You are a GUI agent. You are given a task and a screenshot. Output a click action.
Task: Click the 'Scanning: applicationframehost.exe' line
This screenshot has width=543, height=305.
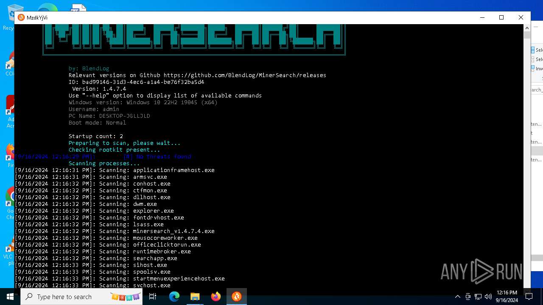[115, 170]
